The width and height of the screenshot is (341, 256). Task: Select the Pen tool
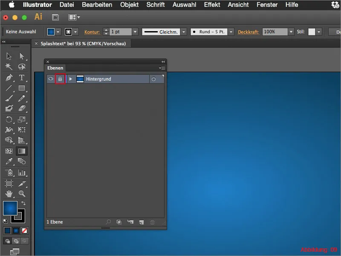9,78
